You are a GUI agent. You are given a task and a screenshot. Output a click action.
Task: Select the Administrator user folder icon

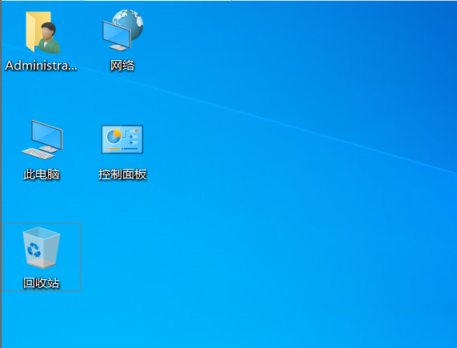pyautogui.click(x=43, y=32)
